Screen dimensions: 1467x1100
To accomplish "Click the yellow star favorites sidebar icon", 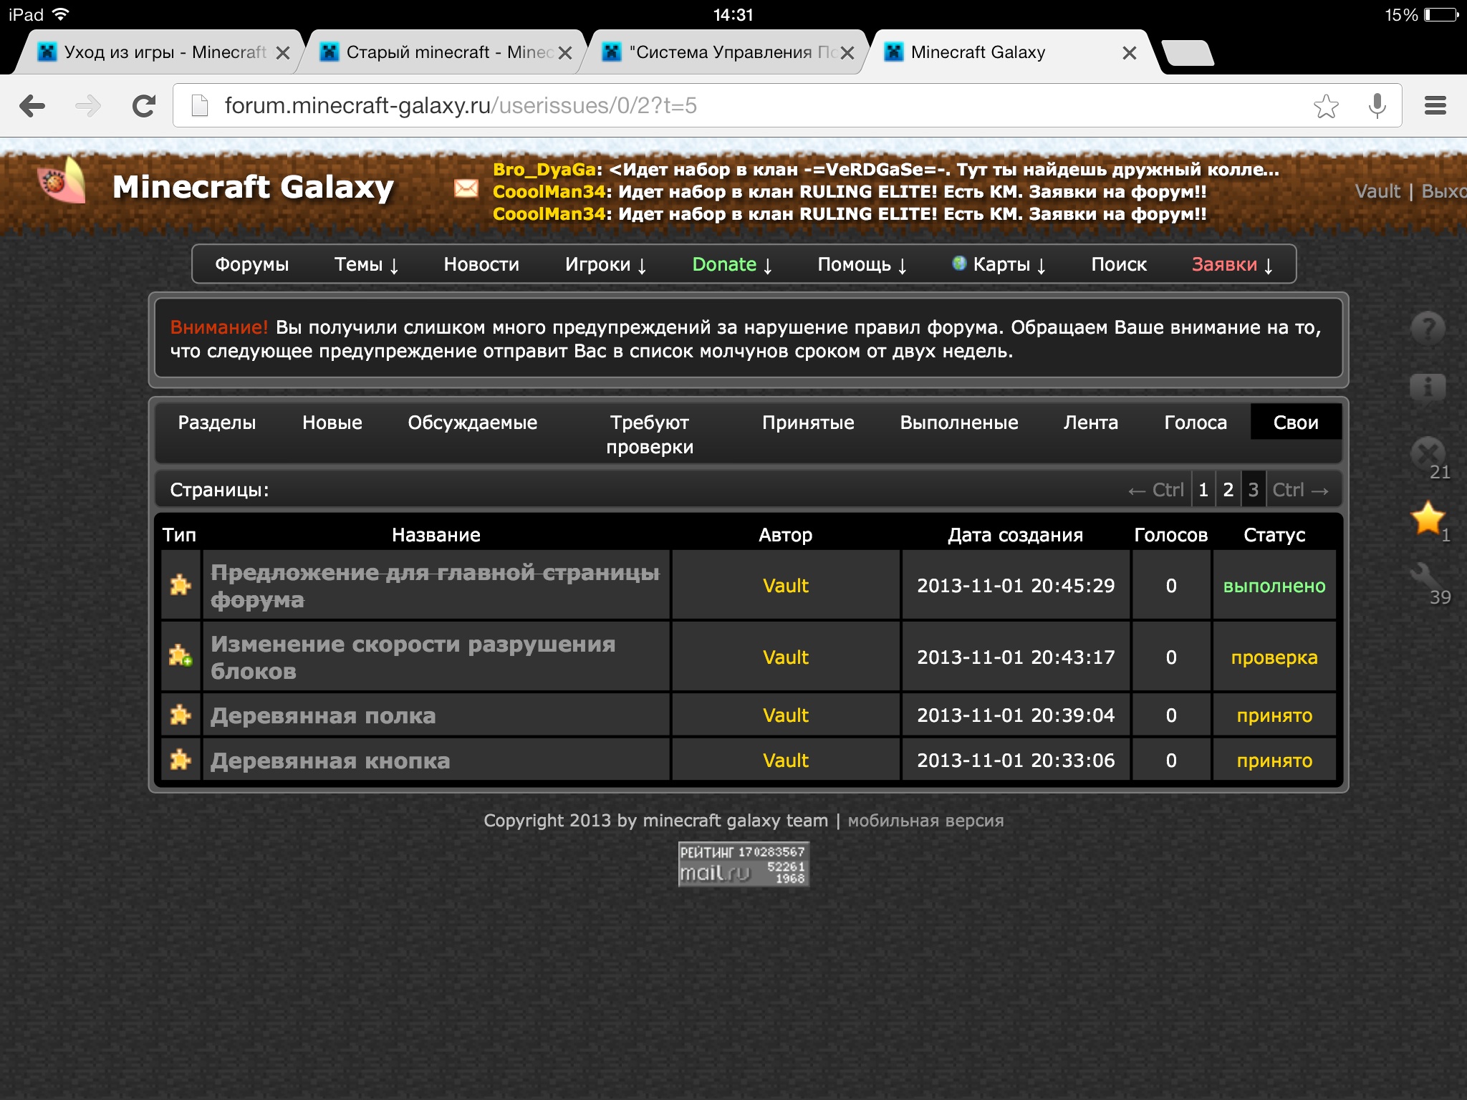I will [1427, 518].
